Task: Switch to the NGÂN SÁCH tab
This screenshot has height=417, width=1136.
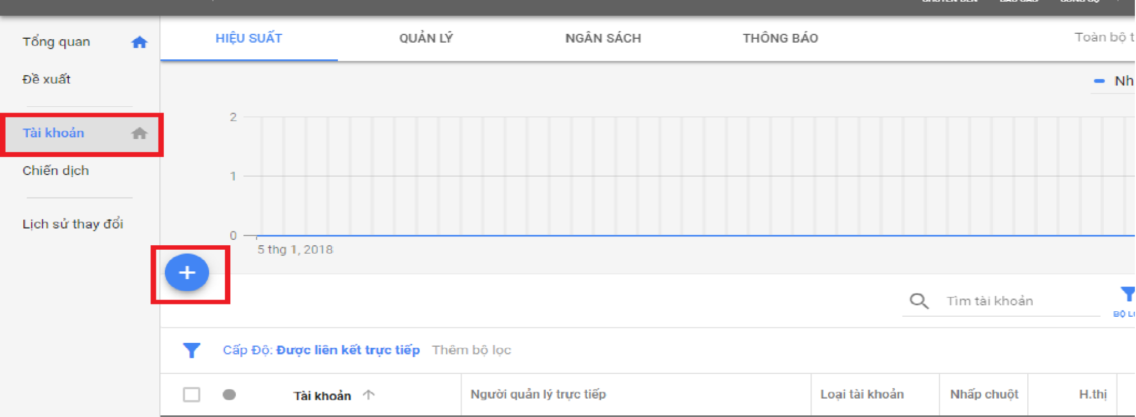Action: pos(603,38)
